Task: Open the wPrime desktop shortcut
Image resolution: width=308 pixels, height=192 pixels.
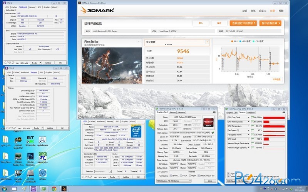Action: pyautogui.click(x=42, y=175)
